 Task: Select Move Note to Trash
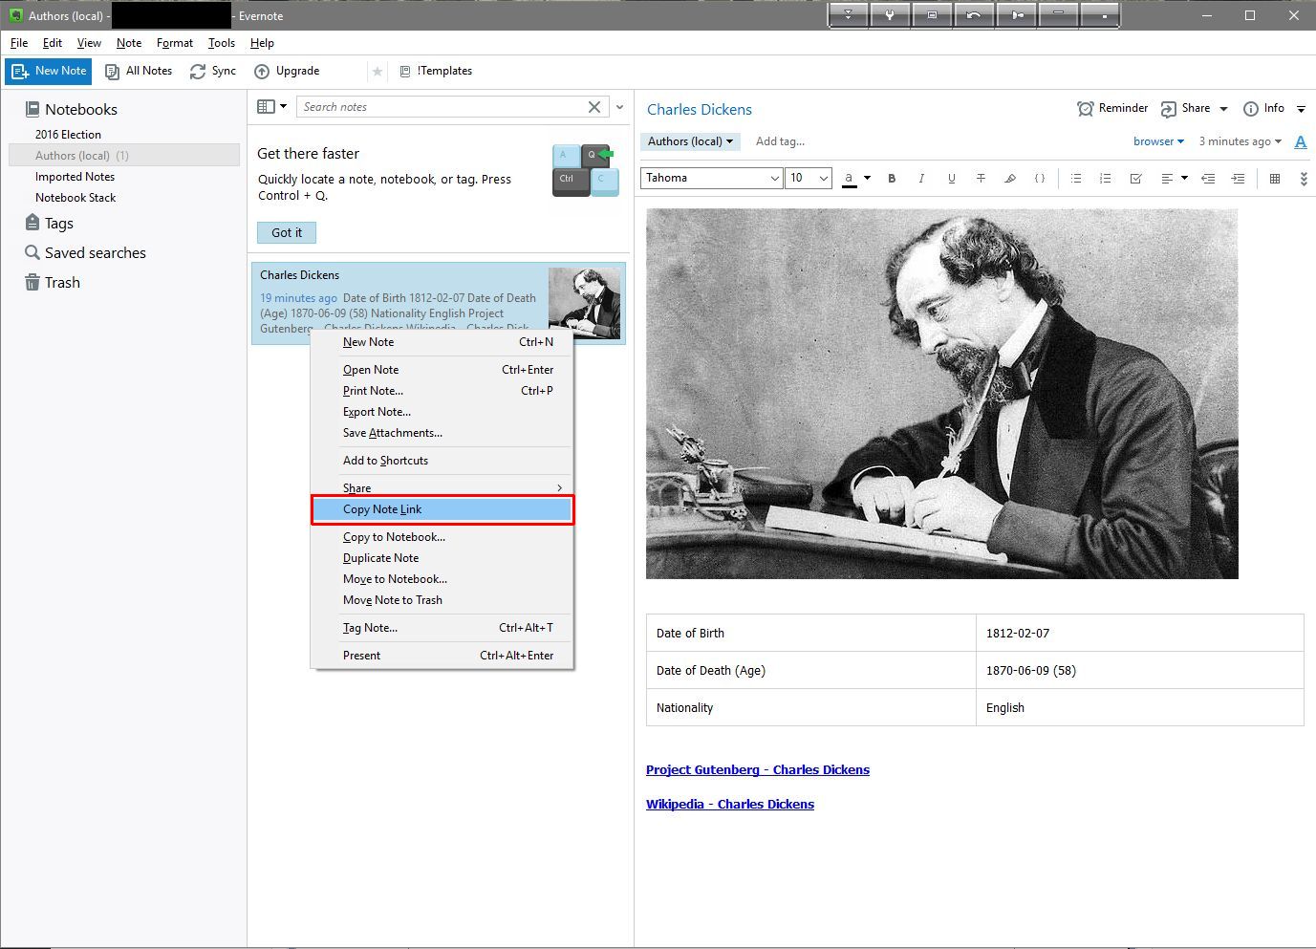pyautogui.click(x=442, y=600)
